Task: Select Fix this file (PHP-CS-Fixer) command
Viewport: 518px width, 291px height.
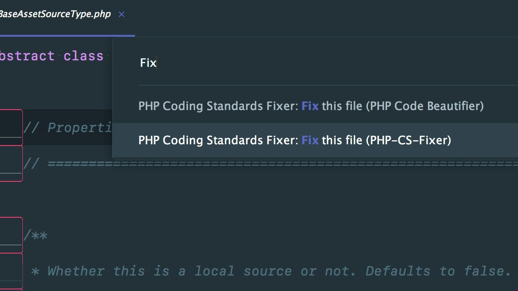Action: click(294, 141)
